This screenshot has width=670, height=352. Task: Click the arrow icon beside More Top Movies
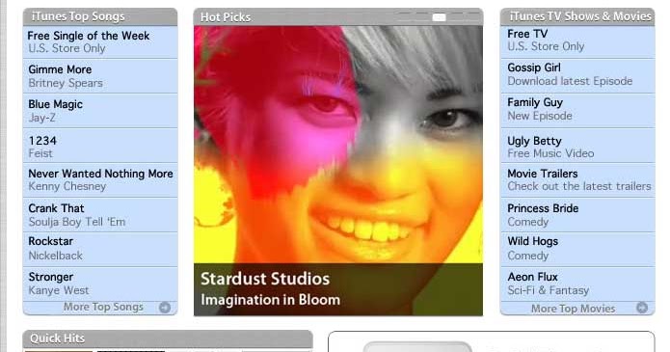(x=641, y=308)
